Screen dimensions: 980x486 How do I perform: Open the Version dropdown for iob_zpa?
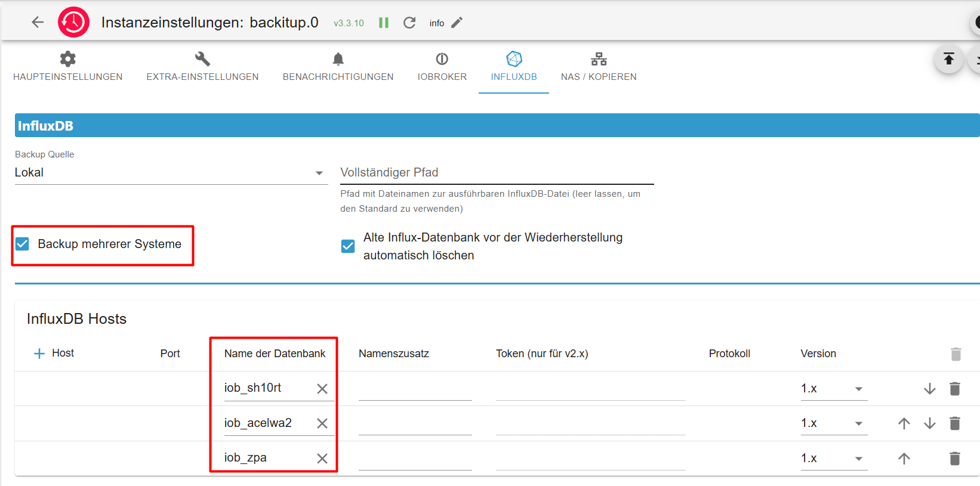834,459
